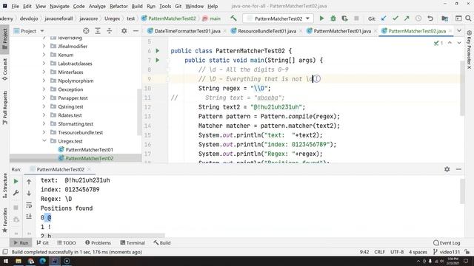Click CRLF line separator in status bar
474x266 pixels.
(380, 252)
